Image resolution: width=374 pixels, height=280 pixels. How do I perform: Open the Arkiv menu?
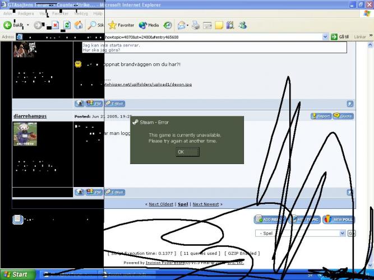8,13
